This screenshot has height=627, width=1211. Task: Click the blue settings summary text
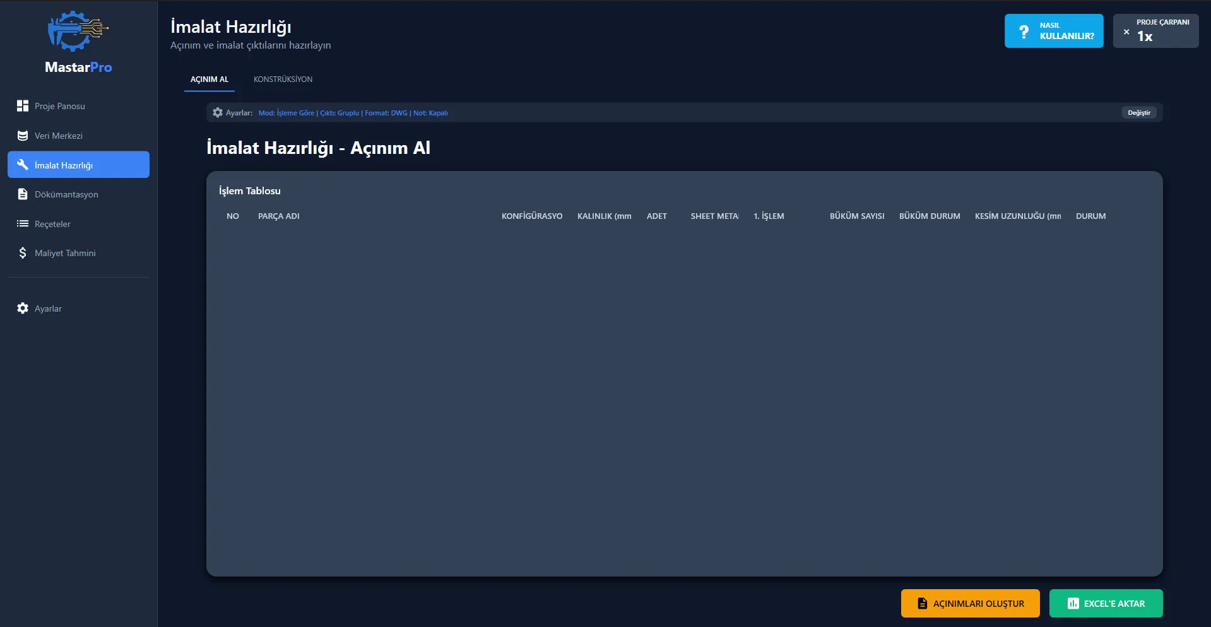353,113
